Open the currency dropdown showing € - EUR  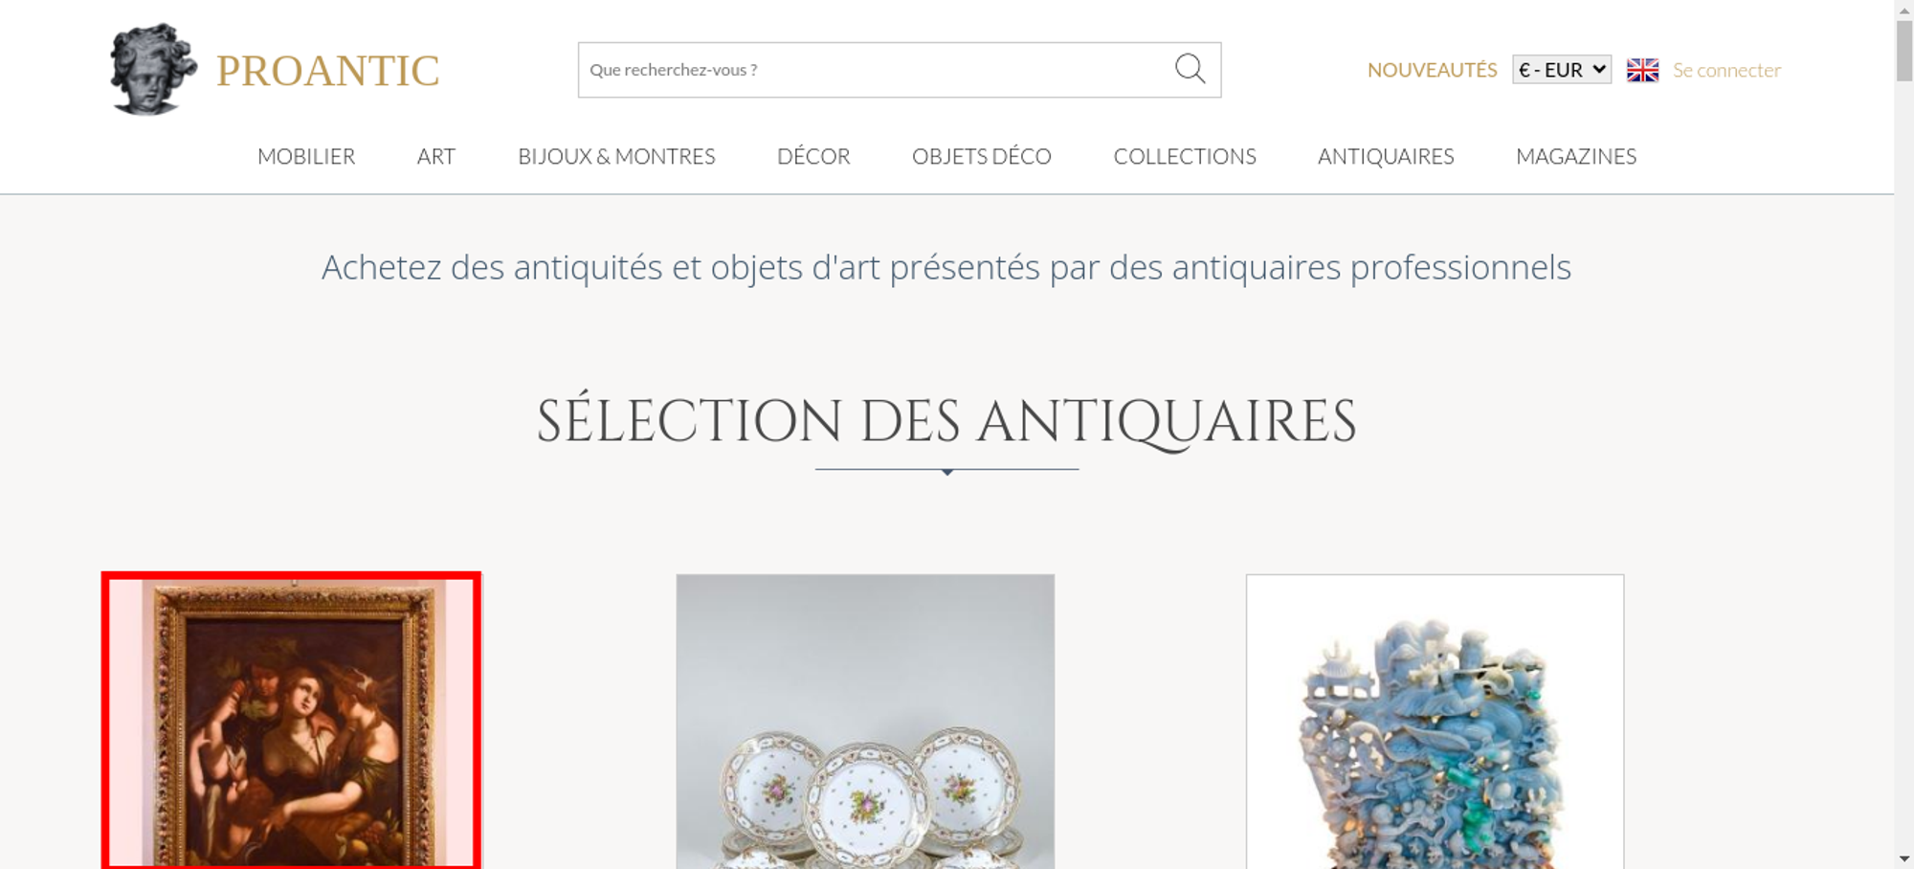pyautogui.click(x=1562, y=70)
